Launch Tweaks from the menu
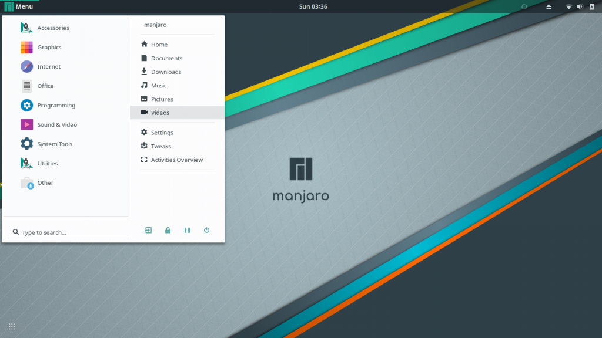 160,146
